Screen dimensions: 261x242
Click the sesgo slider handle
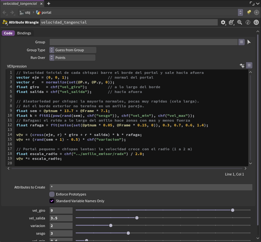tap(128, 233)
